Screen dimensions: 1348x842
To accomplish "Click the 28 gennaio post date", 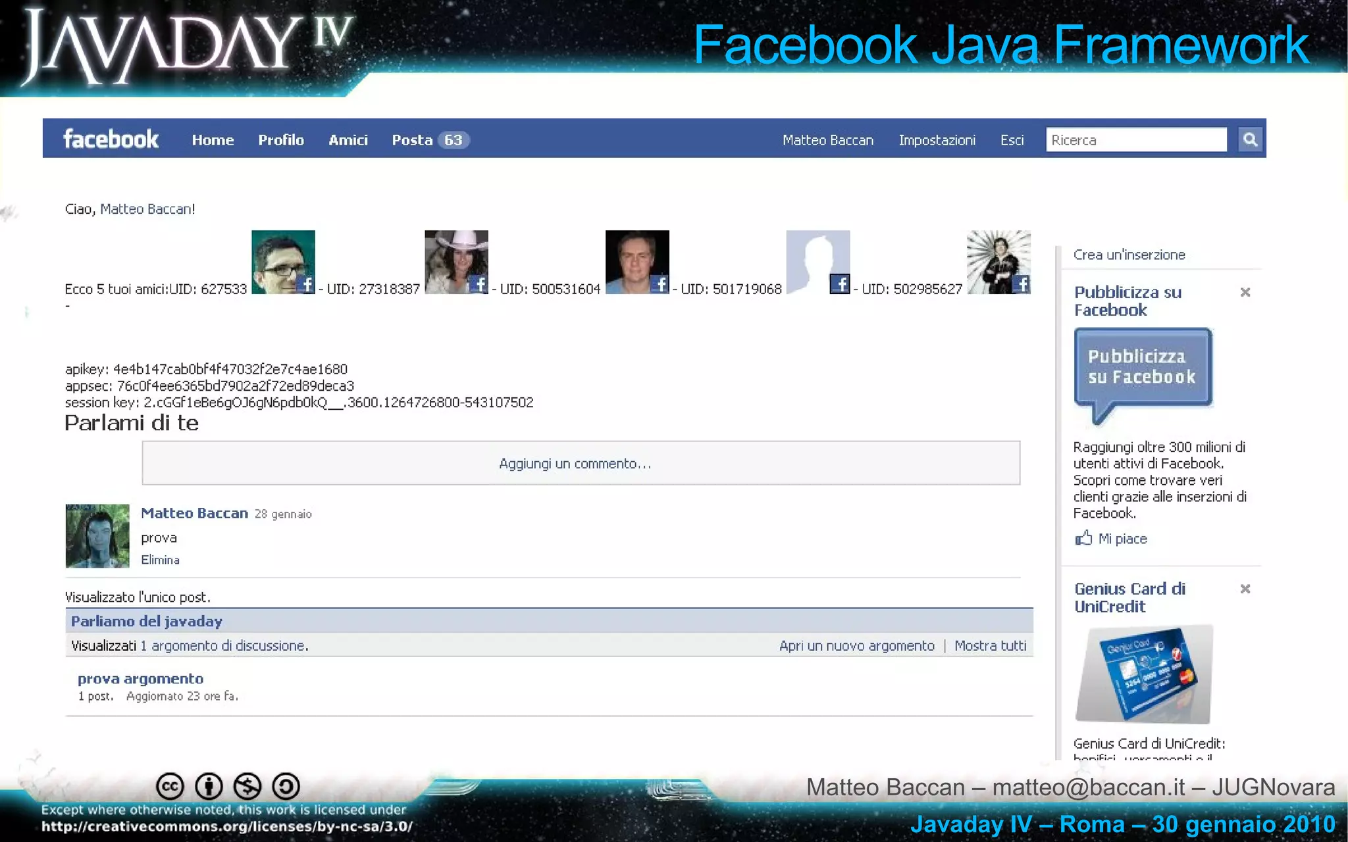I will pos(283,514).
